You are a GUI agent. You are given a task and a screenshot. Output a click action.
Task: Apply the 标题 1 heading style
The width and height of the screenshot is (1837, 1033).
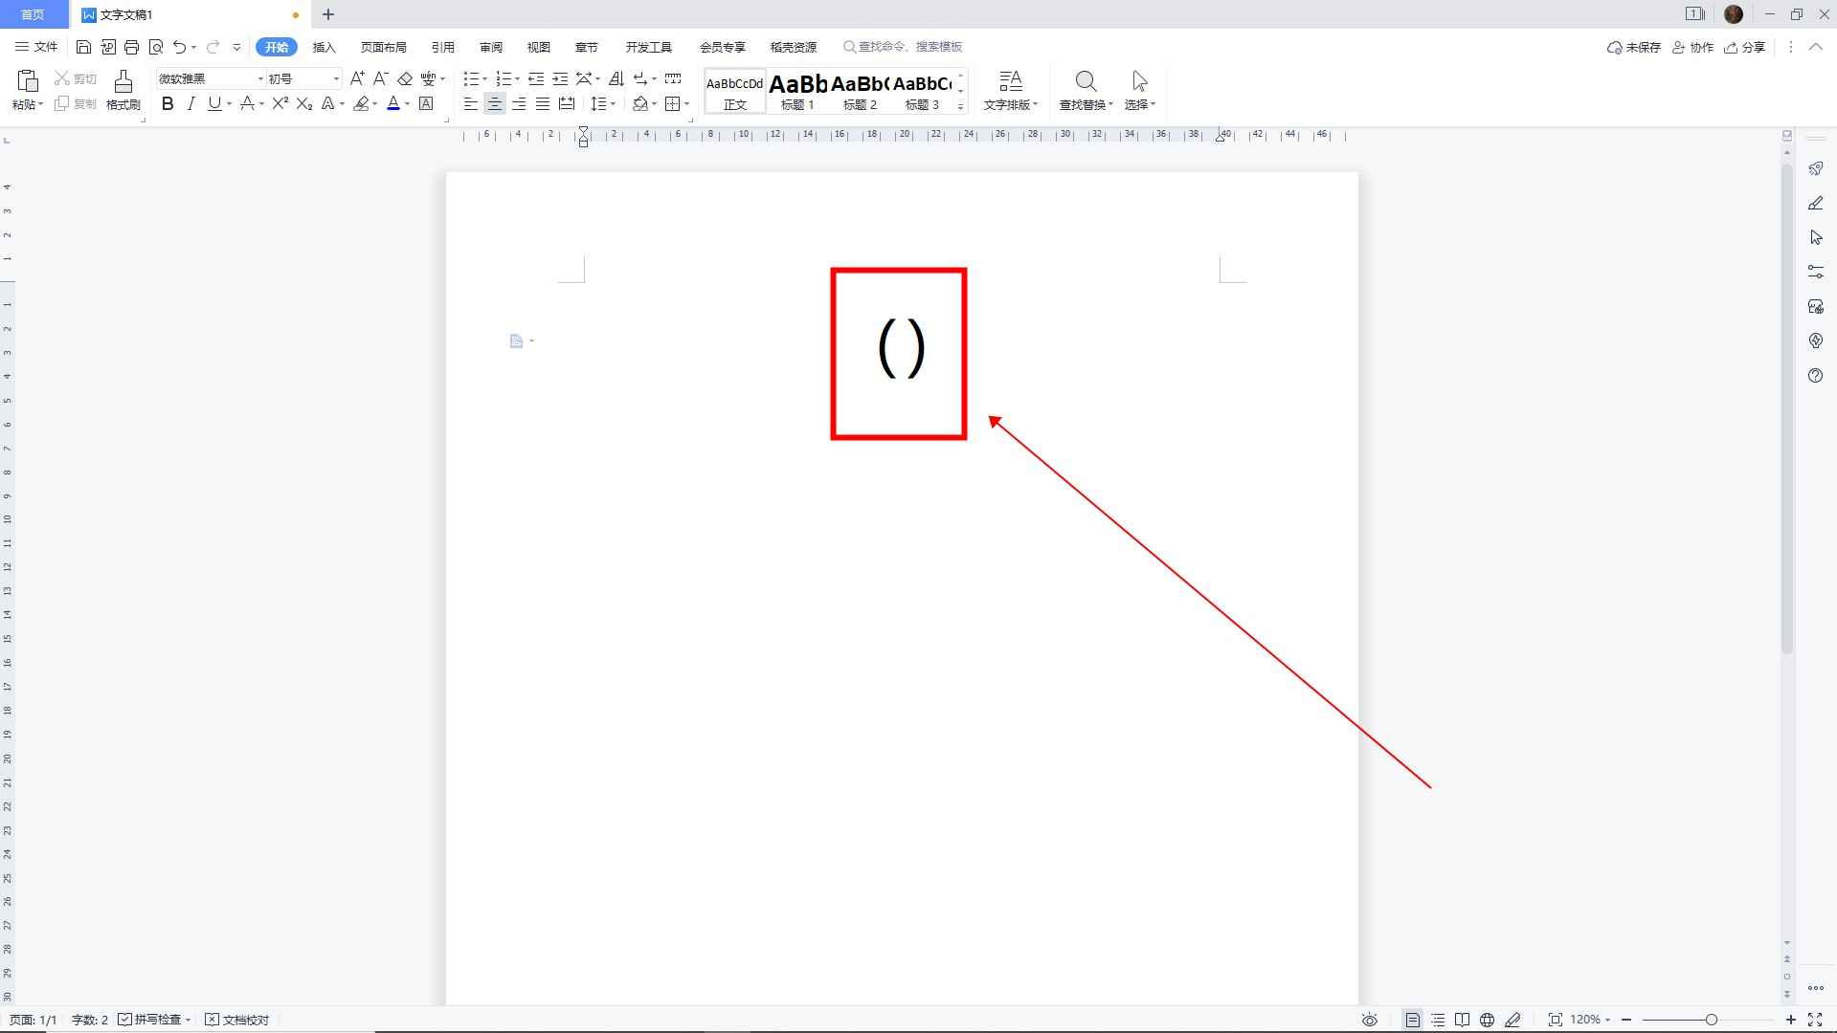point(797,91)
